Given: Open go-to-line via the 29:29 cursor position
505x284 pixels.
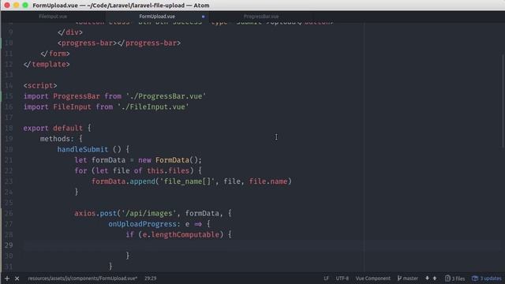Looking at the screenshot, I should click(151, 278).
